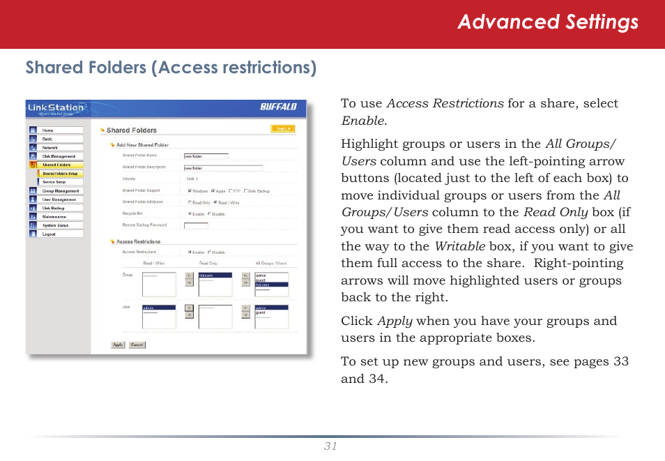Select admin in Group All Groups list
This screenshot has width=665, height=461.
tap(272, 275)
